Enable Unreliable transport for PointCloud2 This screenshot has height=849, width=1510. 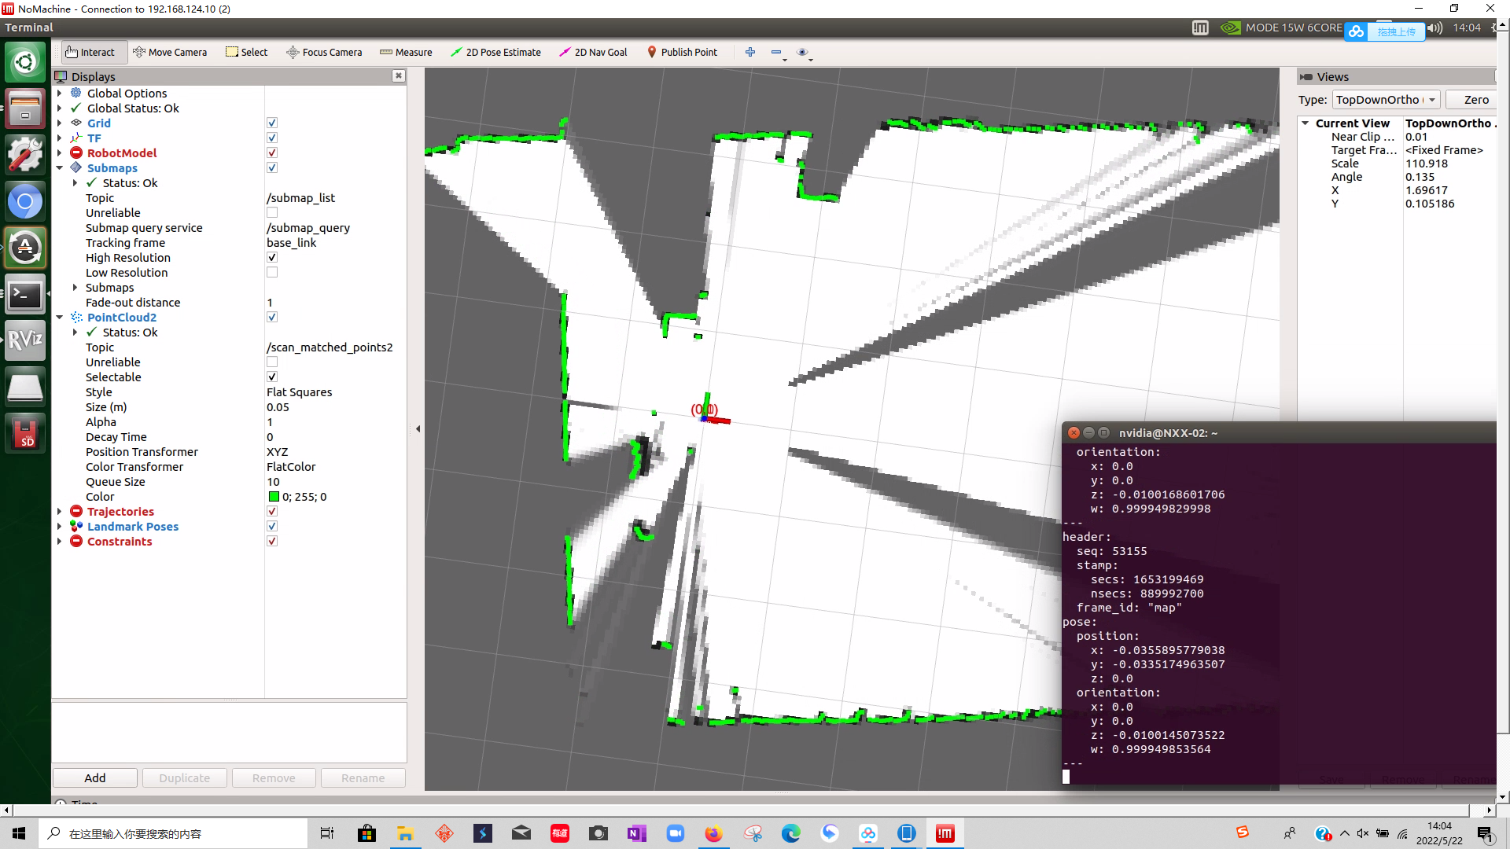272,362
